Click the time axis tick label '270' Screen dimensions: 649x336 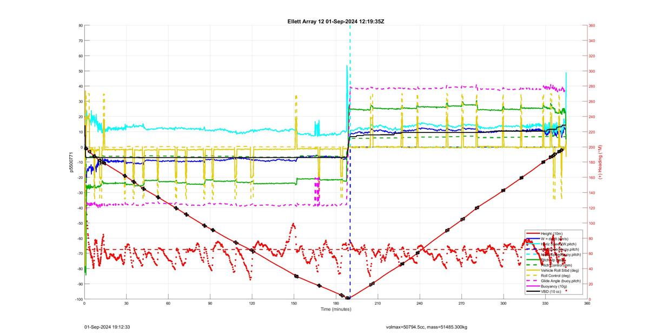tap(461, 304)
